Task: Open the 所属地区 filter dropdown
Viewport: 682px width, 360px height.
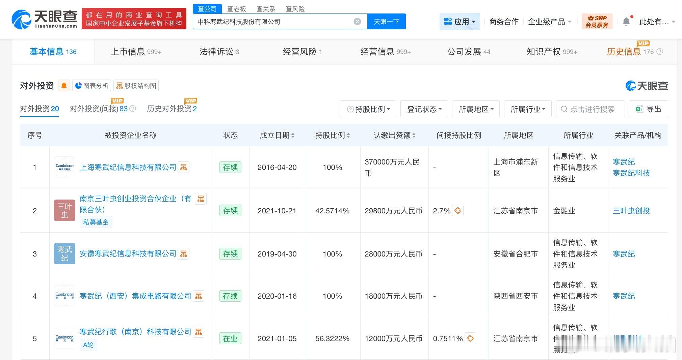Action: (x=476, y=109)
